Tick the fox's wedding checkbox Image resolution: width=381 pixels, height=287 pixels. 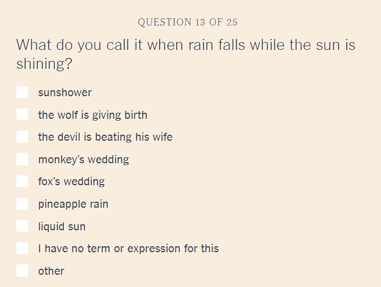click(22, 182)
